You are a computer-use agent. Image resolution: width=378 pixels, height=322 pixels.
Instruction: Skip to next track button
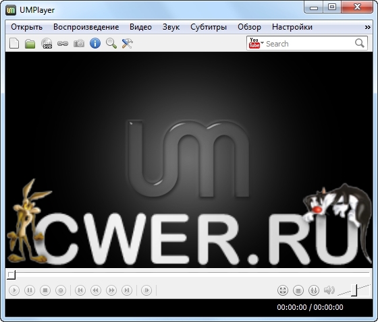tap(127, 290)
